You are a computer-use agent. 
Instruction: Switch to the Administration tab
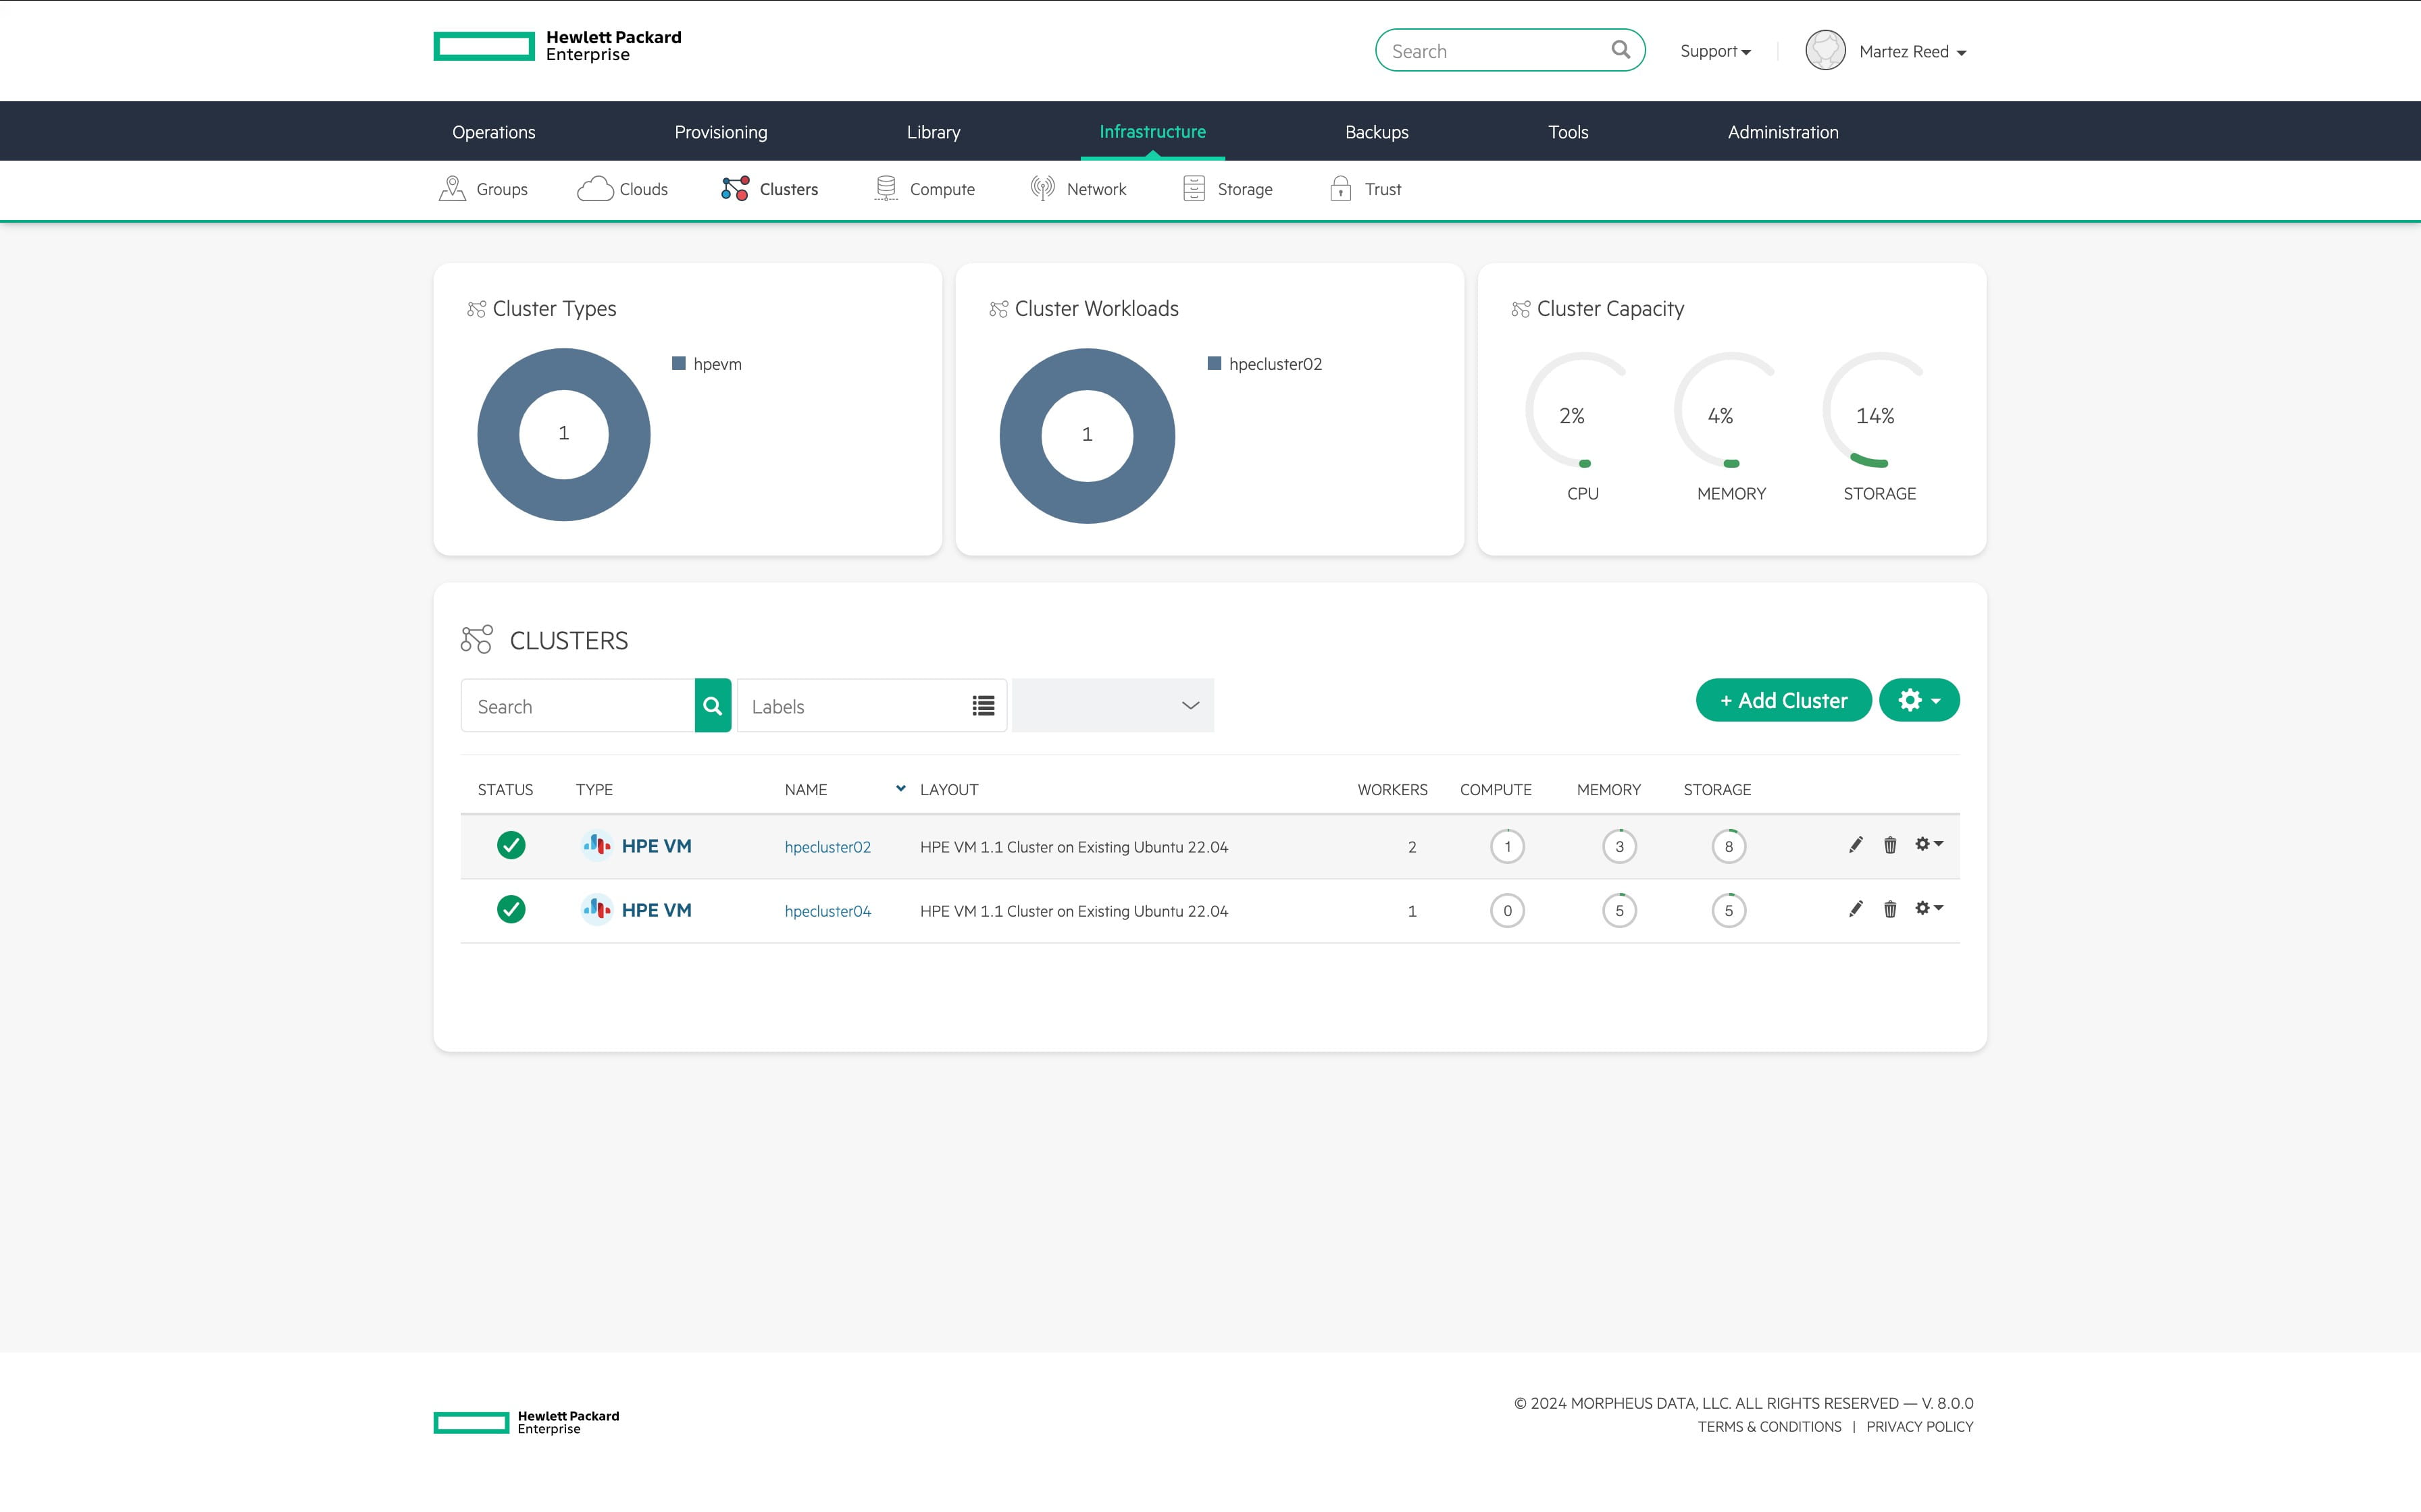click(1782, 131)
